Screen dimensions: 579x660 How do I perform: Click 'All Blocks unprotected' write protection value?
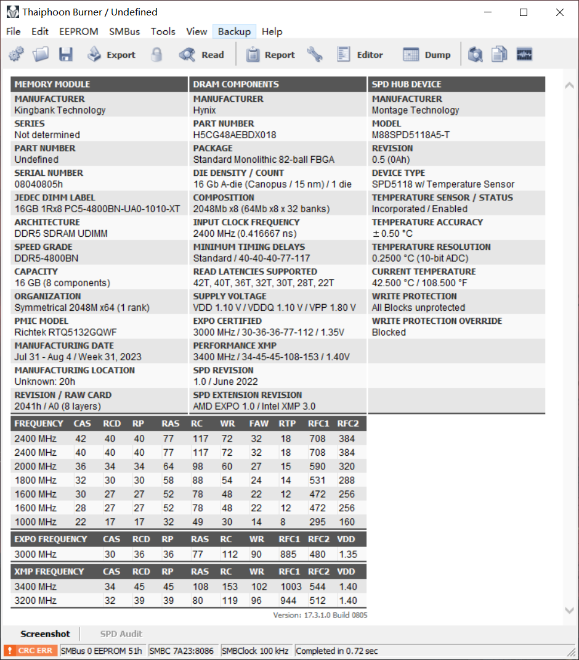[418, 308]
